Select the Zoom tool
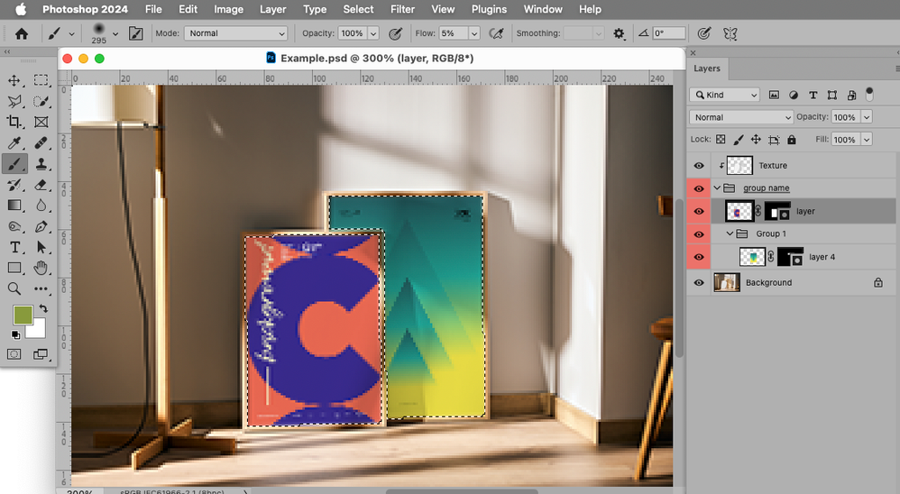Image resolution: width=900 pixels, height=494 pixels. (14, 288)
